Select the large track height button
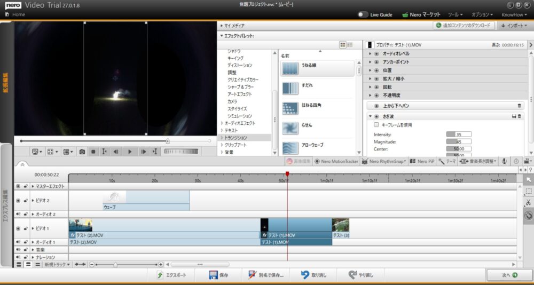Screen dimensions: 534x285 click(x=19, y=264)
